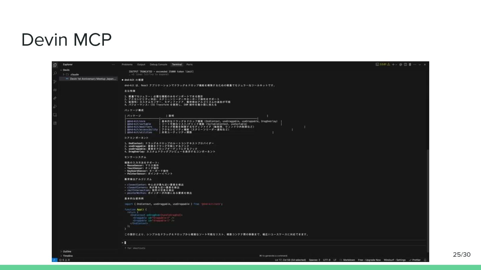Switch to the Ports tab
The height and width of the screenshot is (270, 481).
coord(189,64)
